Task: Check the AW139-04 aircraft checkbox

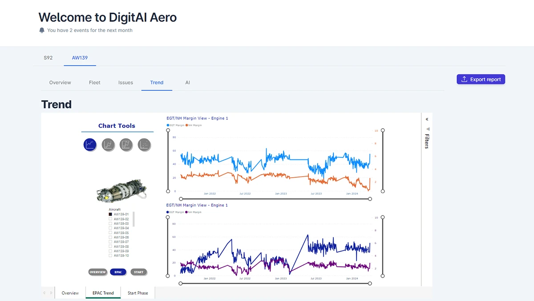Action: tap(110, 228)
